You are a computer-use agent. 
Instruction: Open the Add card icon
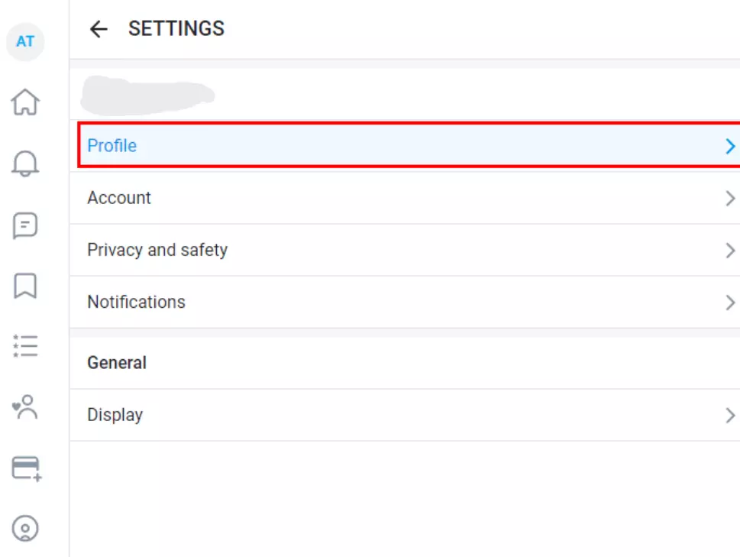point(27,468)
